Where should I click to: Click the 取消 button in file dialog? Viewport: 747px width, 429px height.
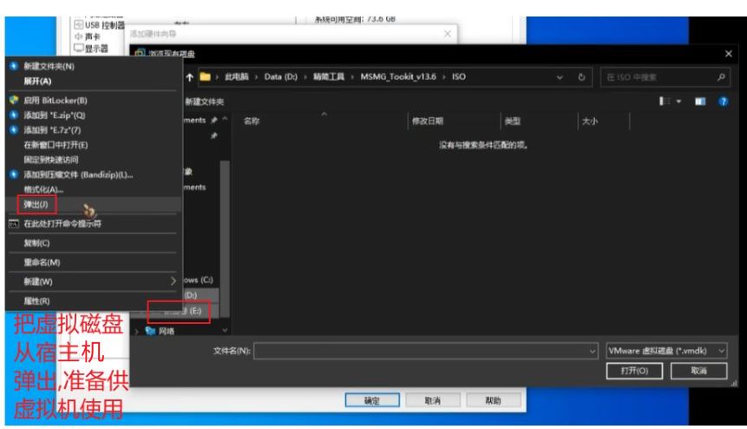coord(704,370)
